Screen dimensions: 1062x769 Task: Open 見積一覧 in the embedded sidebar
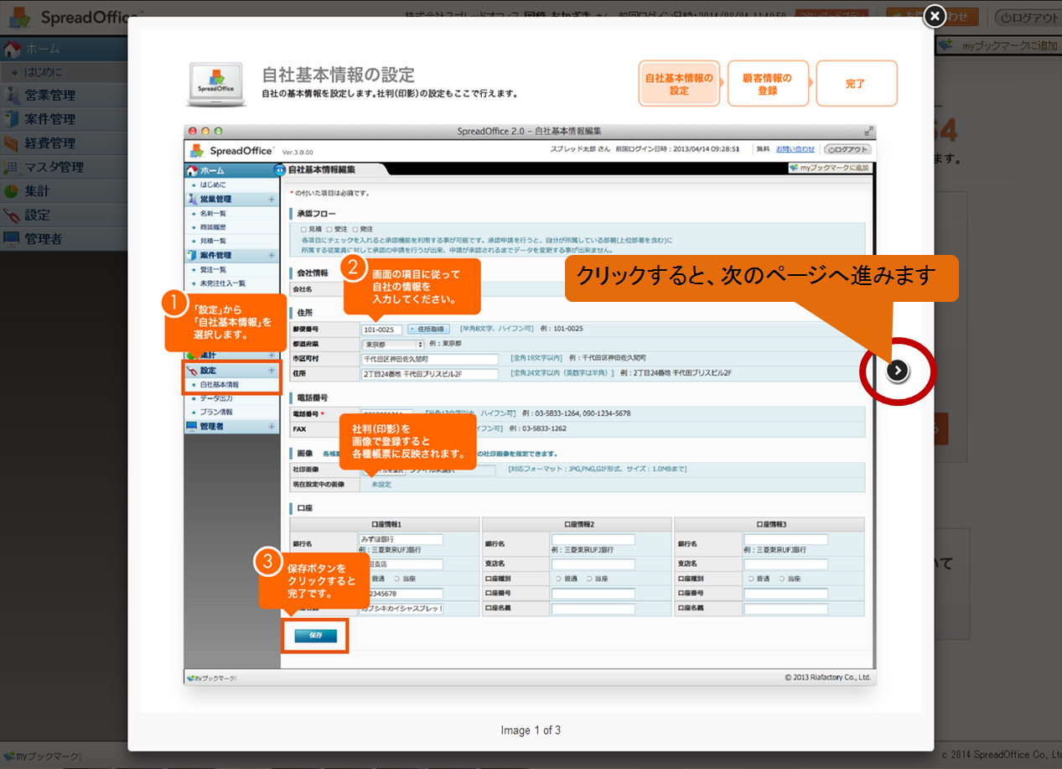click(213, 241)
